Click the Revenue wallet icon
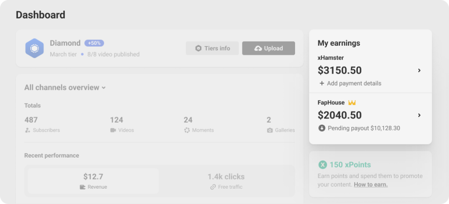The image size is (449, 204). point(82,187)
